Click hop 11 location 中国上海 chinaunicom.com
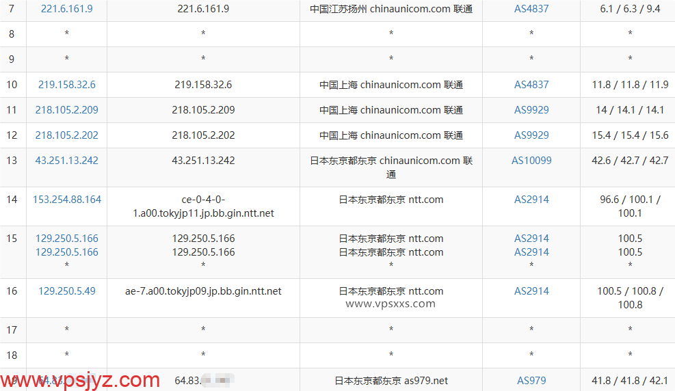Screen dimensions: 675x391 (391, 110)
